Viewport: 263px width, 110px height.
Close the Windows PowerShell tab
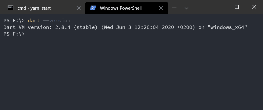161,8
